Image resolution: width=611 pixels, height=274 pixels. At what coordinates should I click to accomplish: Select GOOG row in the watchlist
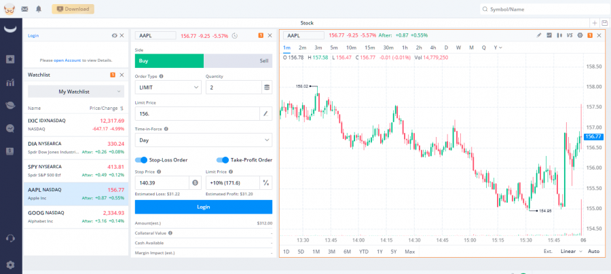75,216
